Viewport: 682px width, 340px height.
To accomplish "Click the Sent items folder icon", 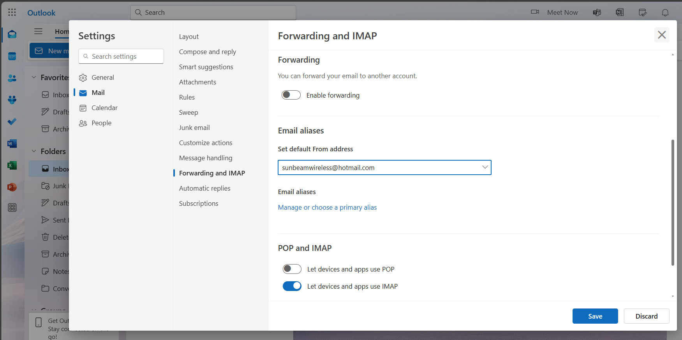I will click(x=46, y=220).
